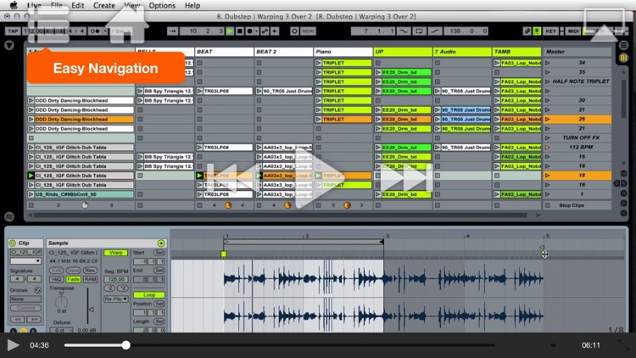Open the Apple menu

(14, 5)
